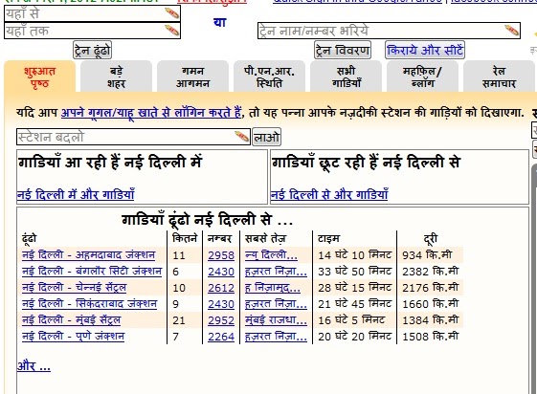
Task: Click the 1508 कि.मी distance cell
Action: [x=431, y=337]
